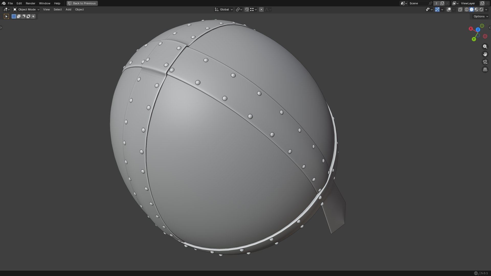This screenshot has height=276, width=491.
Task: Click the green Y axis gizmo handle
Action: (x=474, y=39)
